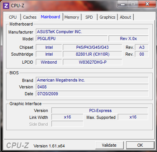Click the Southbridge vendor Intel field
Image resolution: width=157 pixels, height=152 pixels.
point(49,54)
